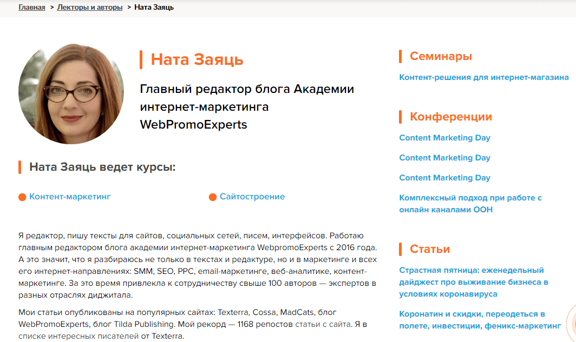
Task: Click the Семинары section heading
Action: pos(441,56)
